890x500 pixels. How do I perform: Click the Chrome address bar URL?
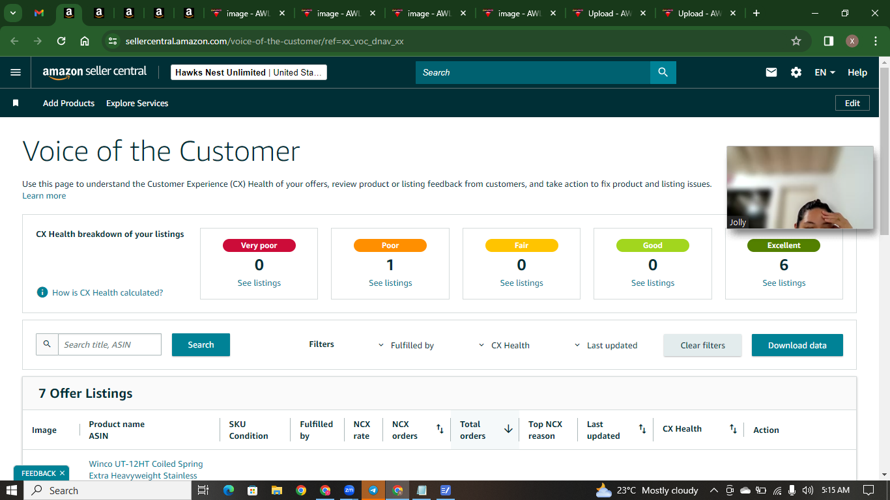265,41
